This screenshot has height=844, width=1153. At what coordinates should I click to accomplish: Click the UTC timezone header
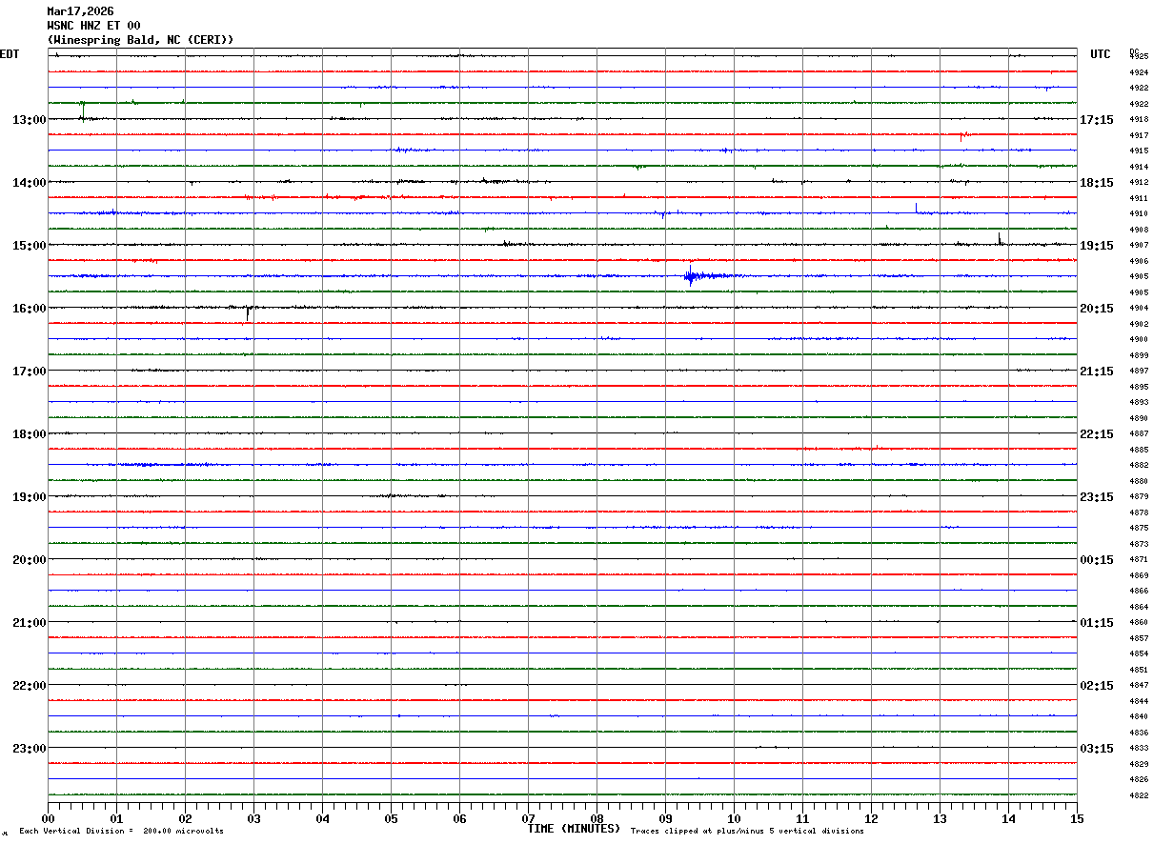1101,54
